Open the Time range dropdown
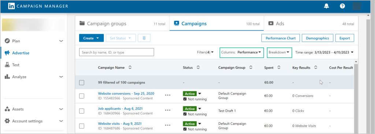The height and width of the screenshot is (134, 375). tap(324, 52)
